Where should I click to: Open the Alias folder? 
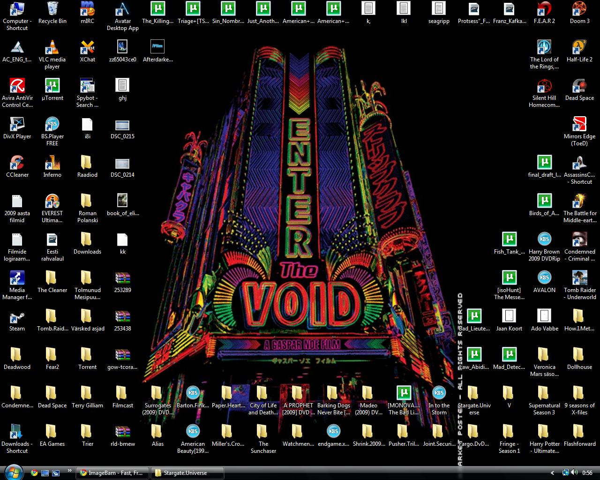(157, 436)
